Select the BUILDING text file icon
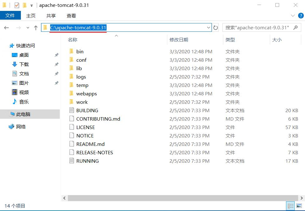Screen dimensions: 305x211 [x=72, y=110]
